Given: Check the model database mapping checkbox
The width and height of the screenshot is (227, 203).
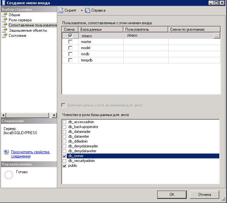Looking at the screenshot, I should point(70,48).
